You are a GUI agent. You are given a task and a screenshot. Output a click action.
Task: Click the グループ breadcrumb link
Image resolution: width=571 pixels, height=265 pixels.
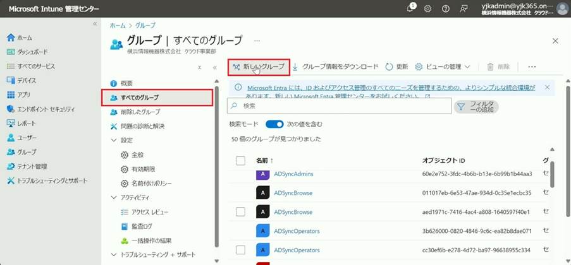(145, 25)
